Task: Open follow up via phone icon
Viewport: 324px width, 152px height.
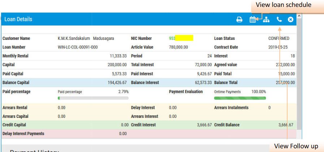Action: (279, 20)
